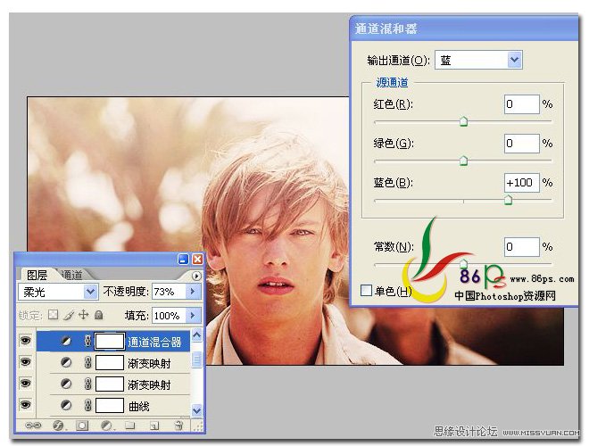Select the 渐变映射 layer just above 曲线
Viewport: 589px width, 446px height.
149,384
